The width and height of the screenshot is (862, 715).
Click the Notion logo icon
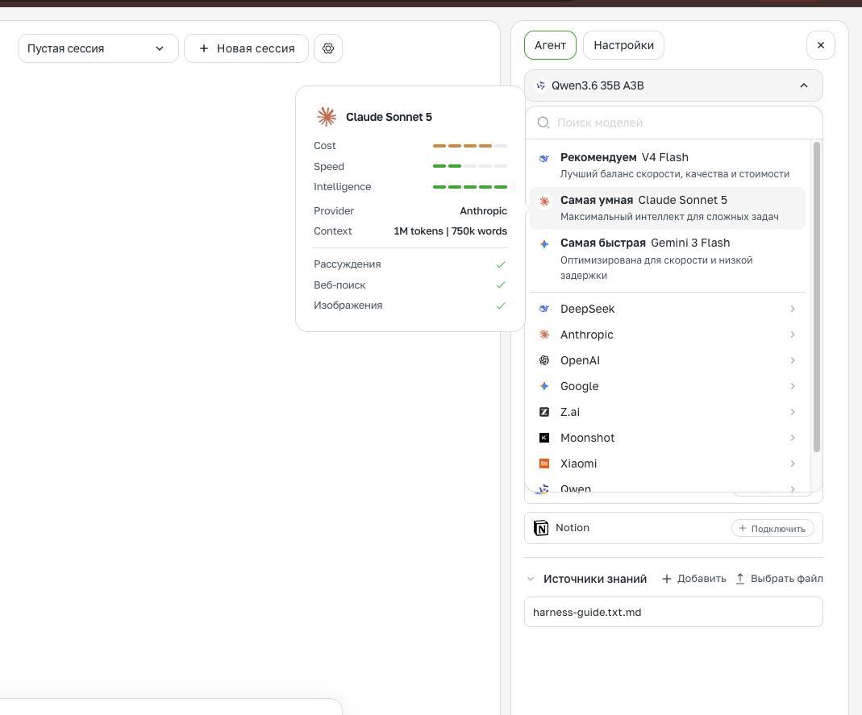[x=541, y=528]
